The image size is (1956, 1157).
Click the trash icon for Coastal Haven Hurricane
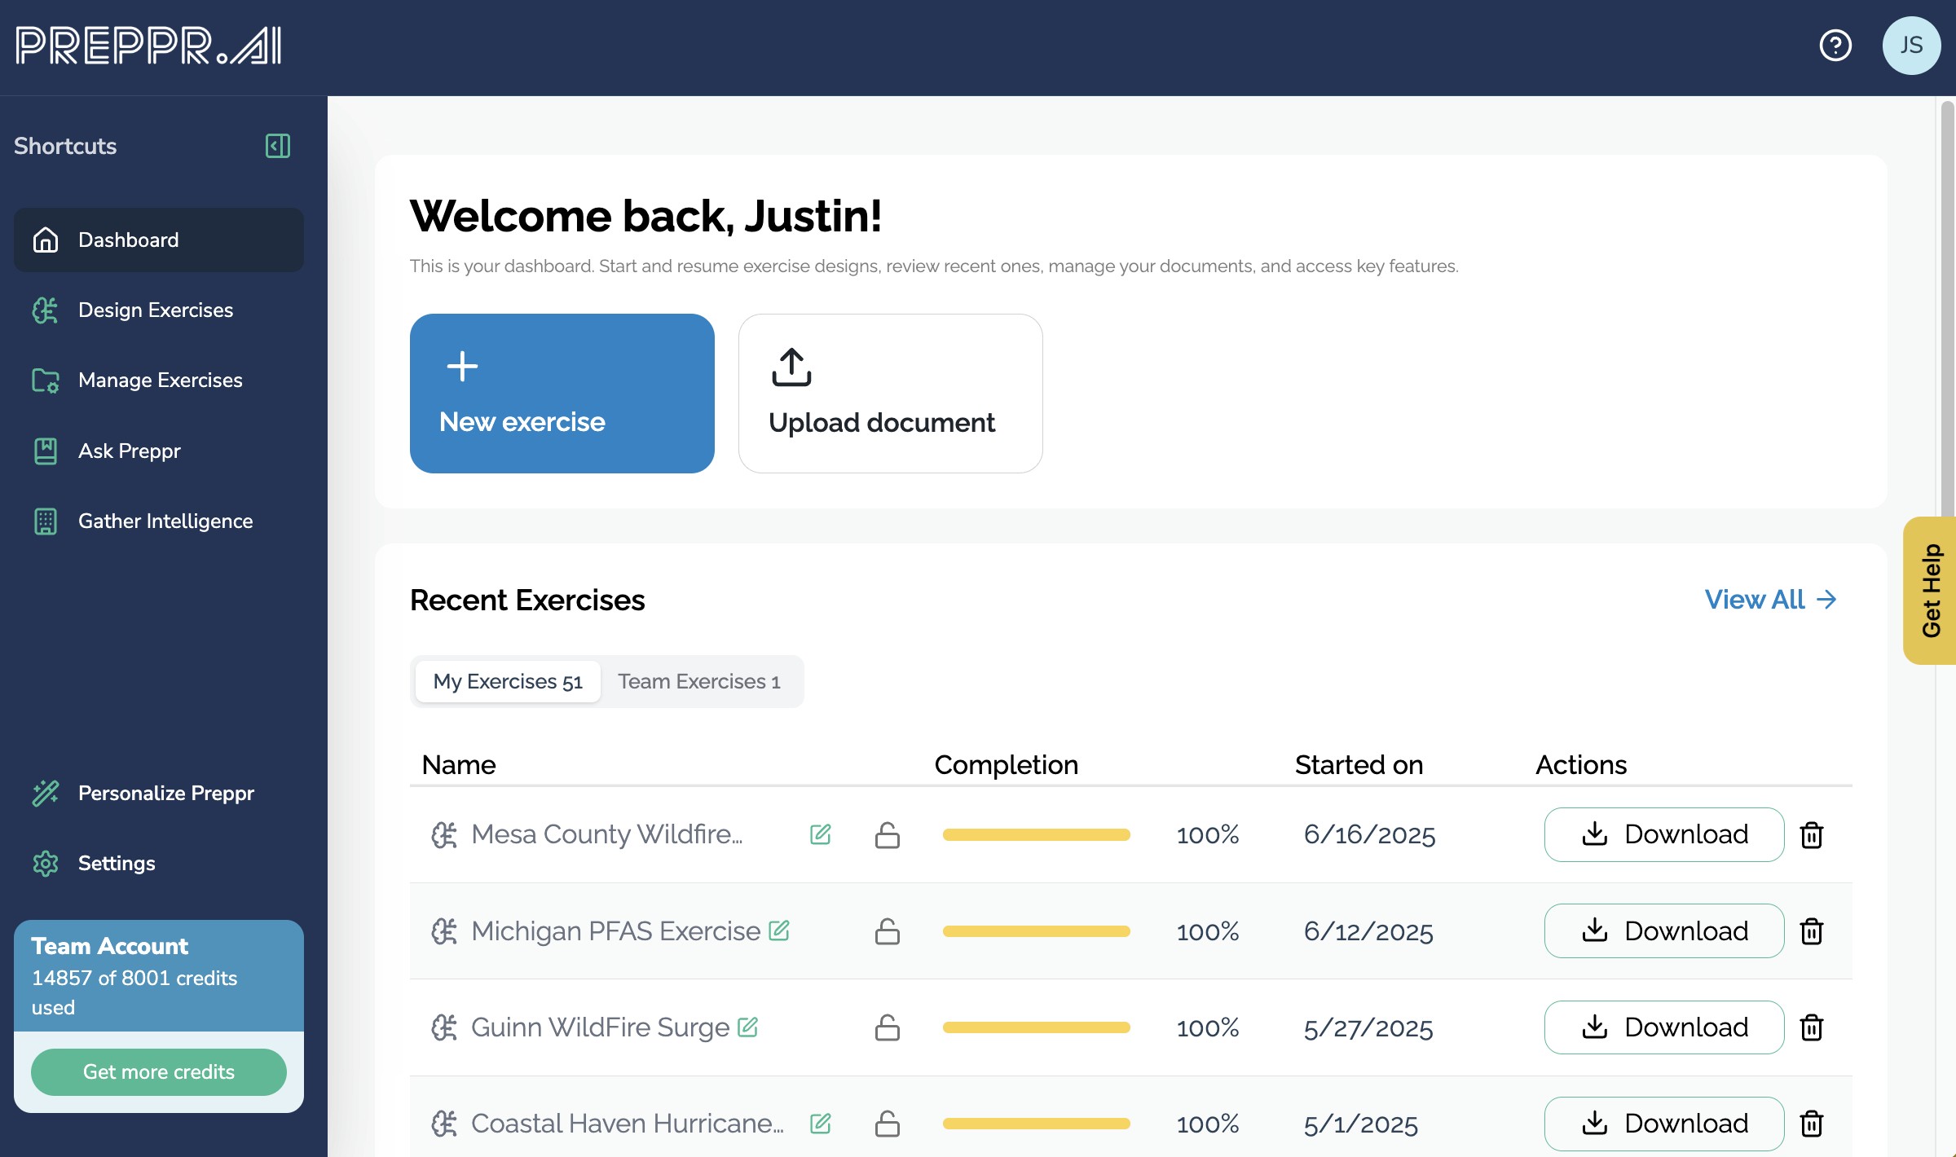pyautogui.click(x=1811, y=1124)
